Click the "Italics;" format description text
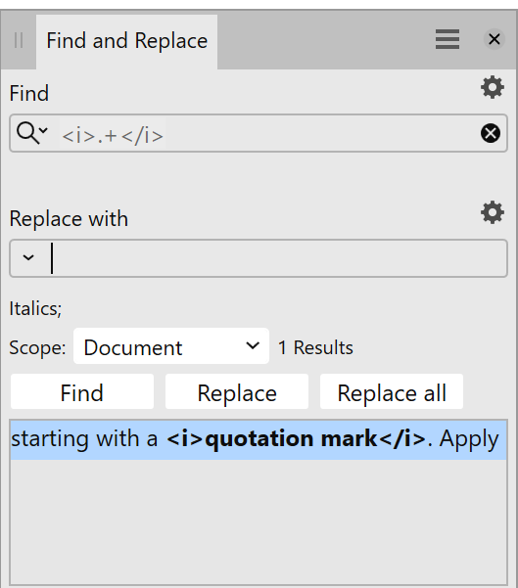Image resolution: width=518 pixels, height=588 pixels. click(35, 309)
